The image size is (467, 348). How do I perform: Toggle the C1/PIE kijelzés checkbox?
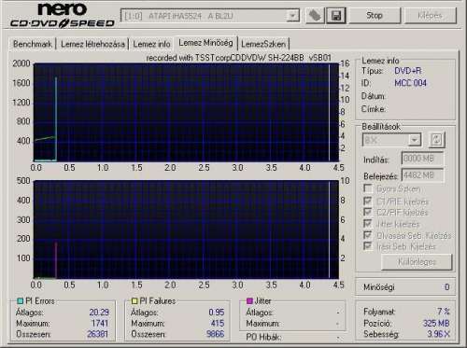click(368, 201)
